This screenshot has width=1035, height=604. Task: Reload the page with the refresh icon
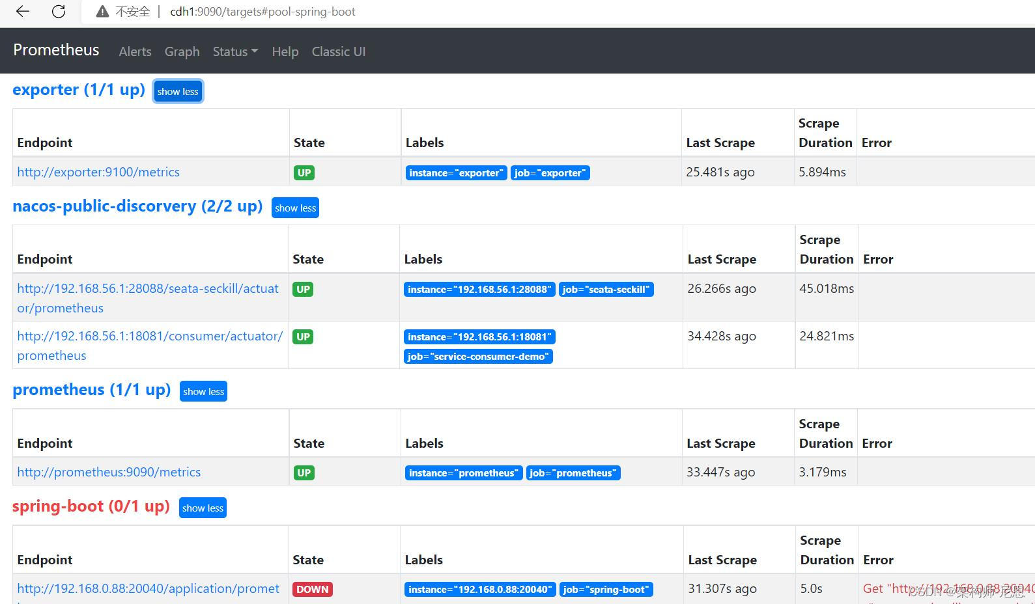point(59,12)
